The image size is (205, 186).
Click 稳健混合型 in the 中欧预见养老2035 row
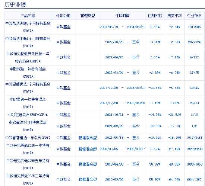88,179
